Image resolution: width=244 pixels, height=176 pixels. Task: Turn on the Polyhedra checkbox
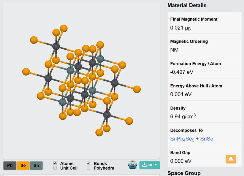click(88, 168)
